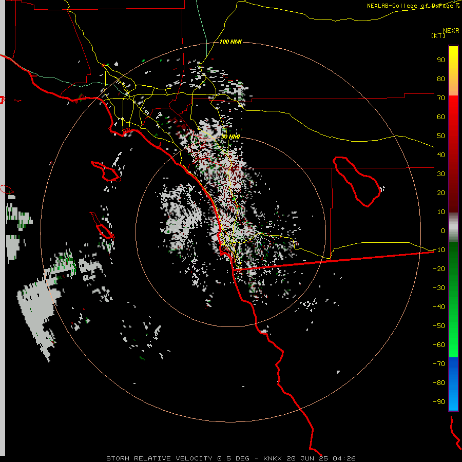Click the Storm Relative Velocity caption text
Viewport: 462px width, 462px height.
click(x=230, y=458)
